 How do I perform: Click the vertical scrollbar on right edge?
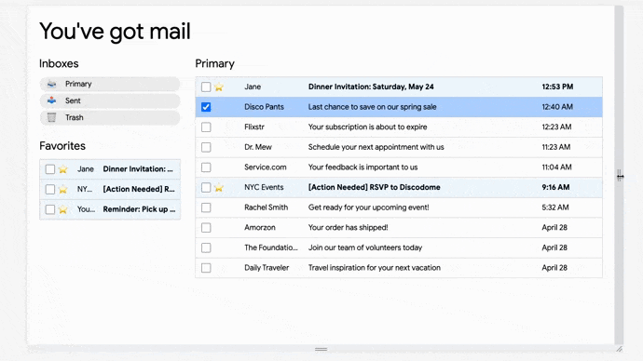(619, 175)
